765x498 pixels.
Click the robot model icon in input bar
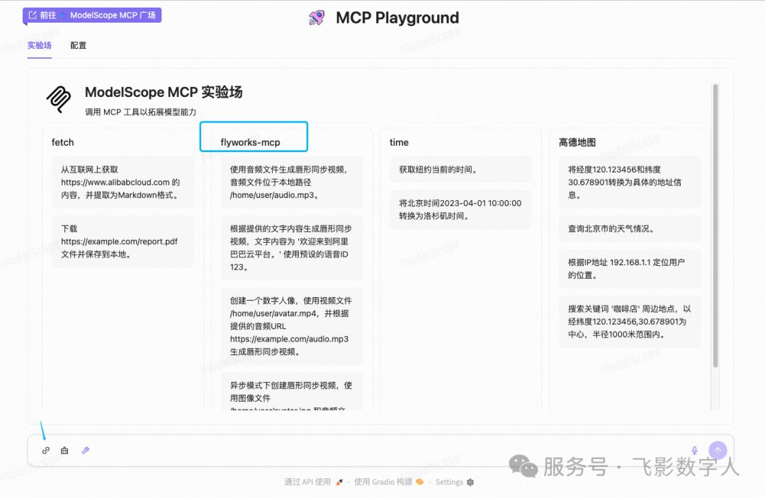(x=64, y=450)
